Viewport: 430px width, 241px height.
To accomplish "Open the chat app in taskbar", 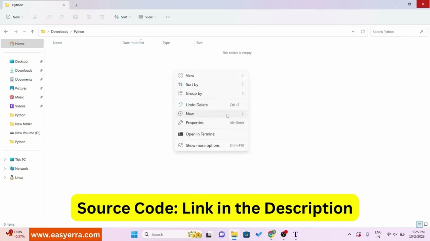I will tap(221, 234).
